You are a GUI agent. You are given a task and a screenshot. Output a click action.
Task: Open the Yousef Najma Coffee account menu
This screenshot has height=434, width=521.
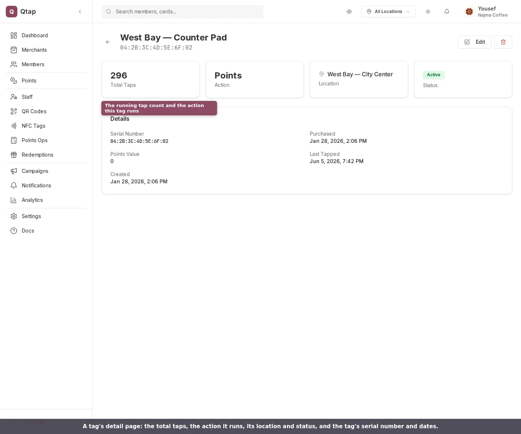click(x=487, y=12)
